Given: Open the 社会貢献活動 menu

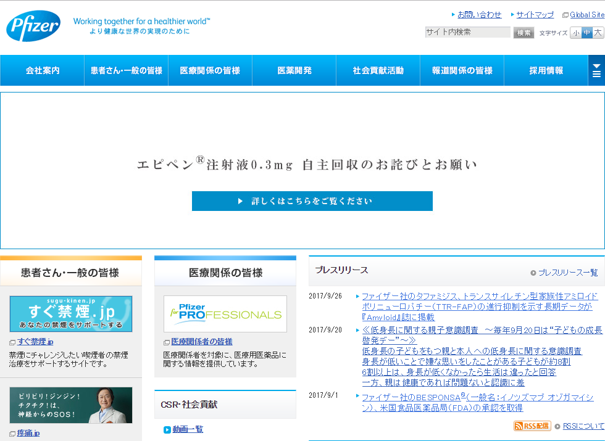Looking at the screenshot, I should click(378, 70).
